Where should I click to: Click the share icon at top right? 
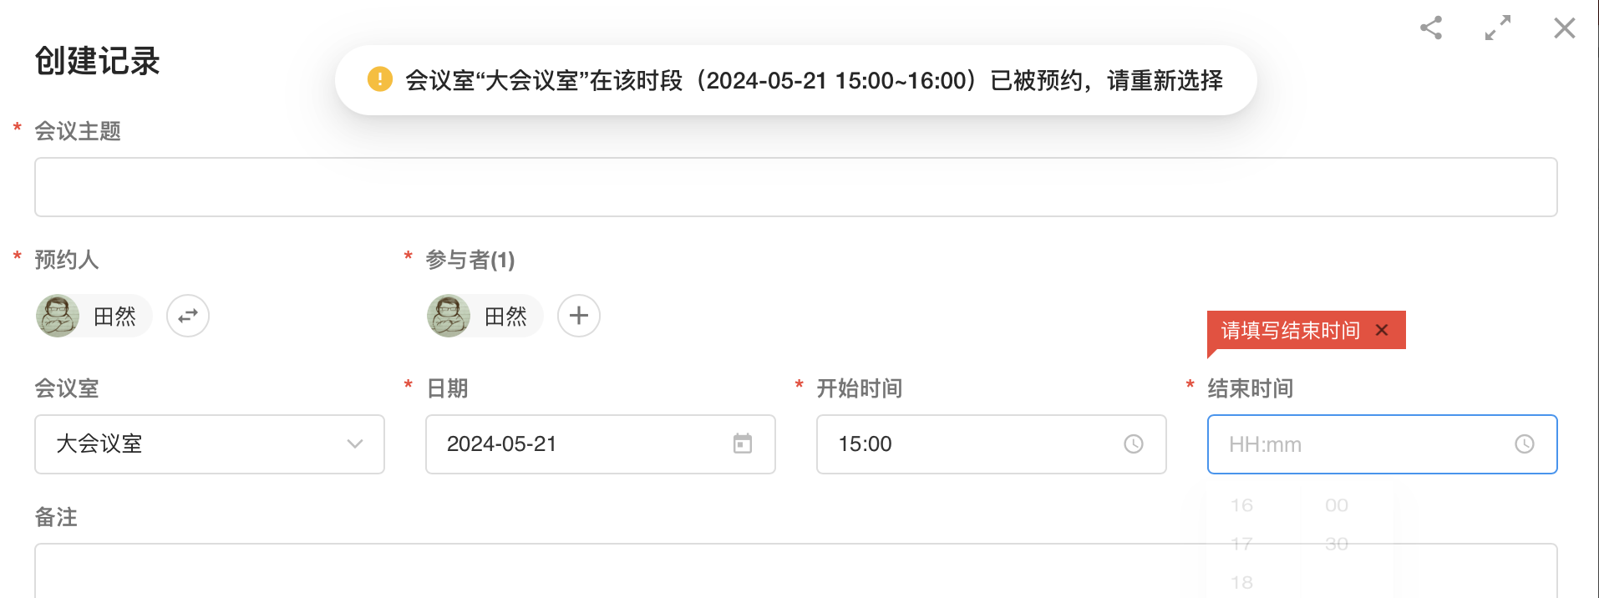(x=1431, y=28)
